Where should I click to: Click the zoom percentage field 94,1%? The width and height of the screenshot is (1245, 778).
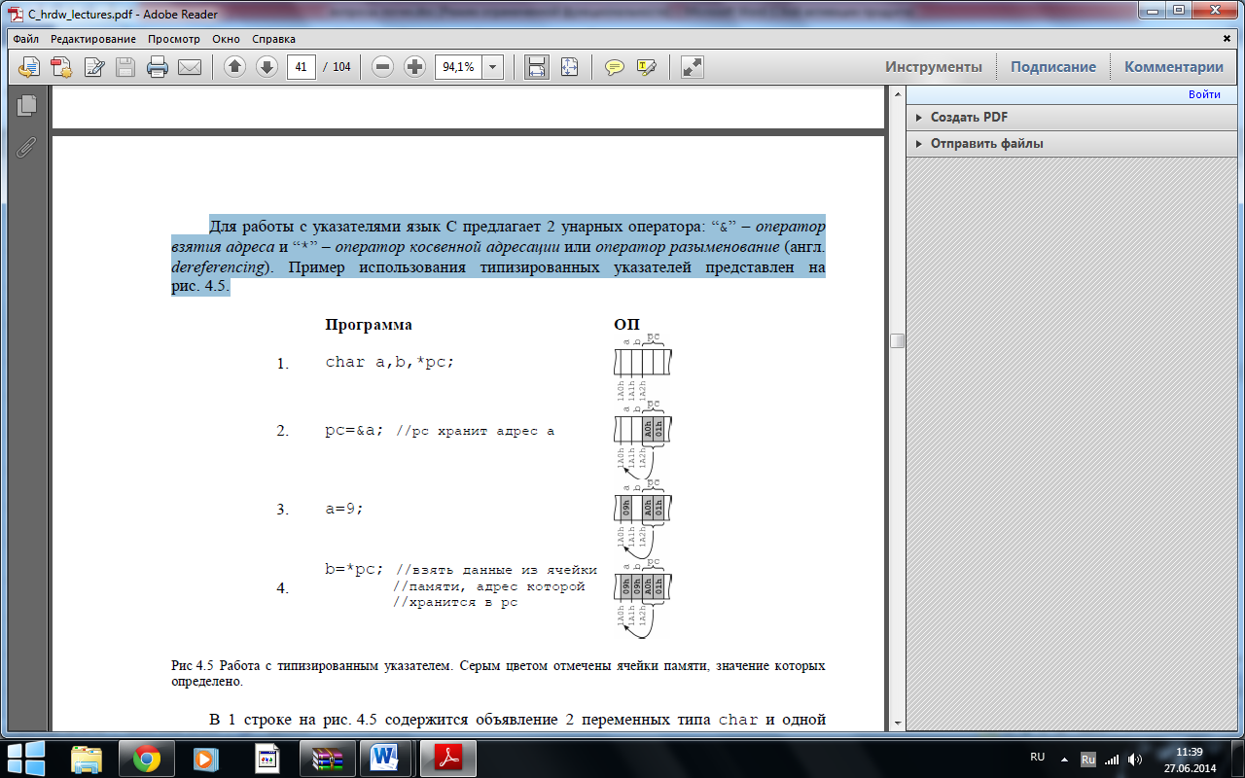pyautogui.click(x=458, y=67)
